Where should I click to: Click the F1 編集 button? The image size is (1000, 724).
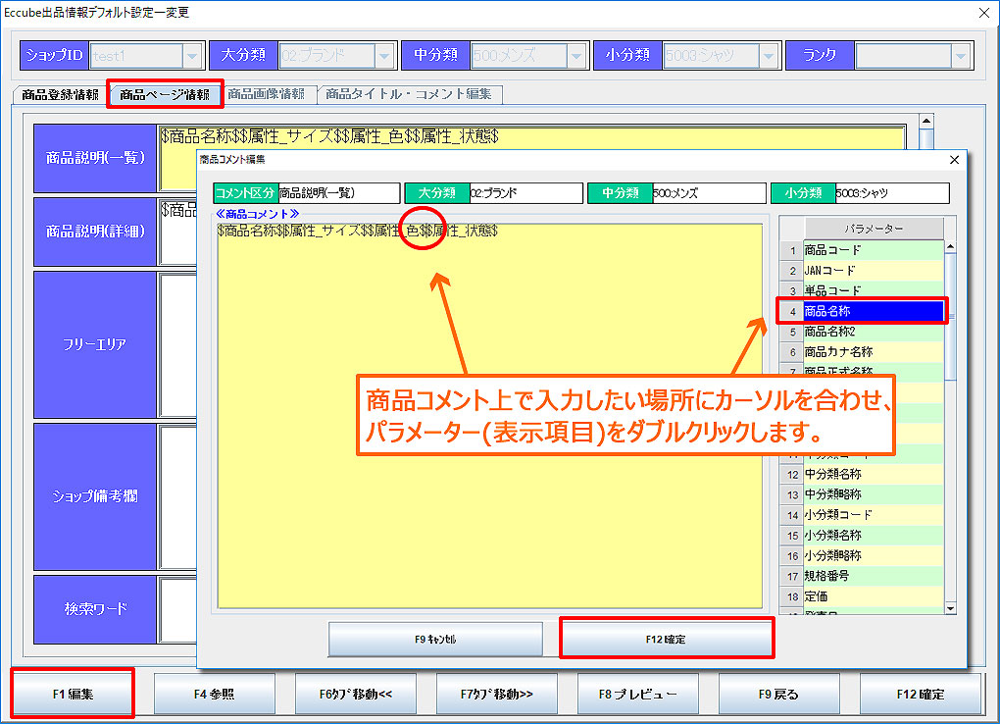pos(73,694)
